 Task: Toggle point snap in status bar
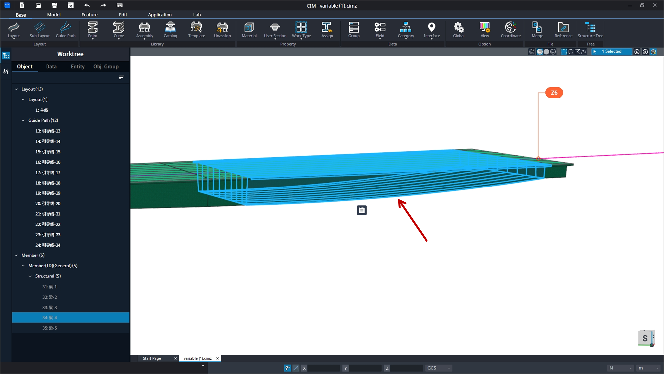(x=288, y=368)
